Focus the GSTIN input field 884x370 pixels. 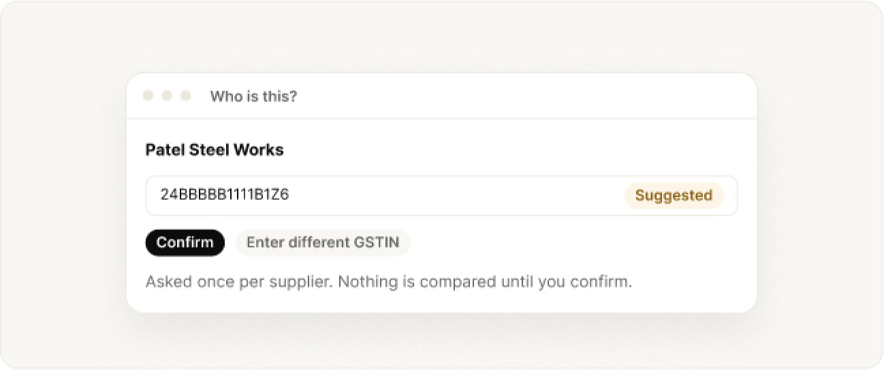(441, 196)
